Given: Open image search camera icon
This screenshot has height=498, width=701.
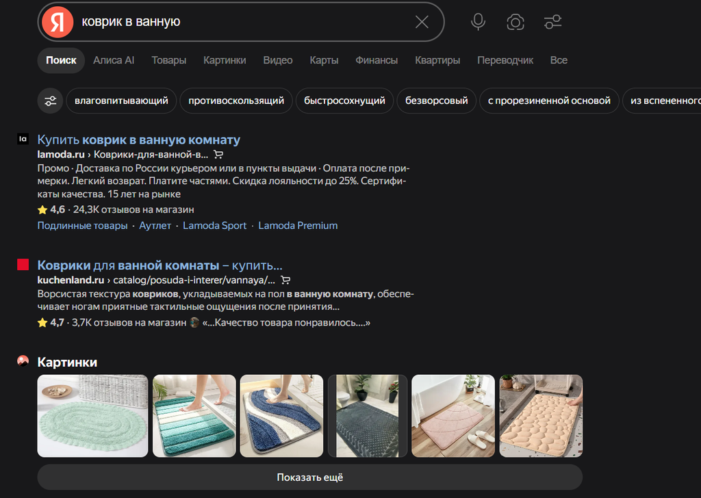Looking at the screenshot, I should pos(515,22).
